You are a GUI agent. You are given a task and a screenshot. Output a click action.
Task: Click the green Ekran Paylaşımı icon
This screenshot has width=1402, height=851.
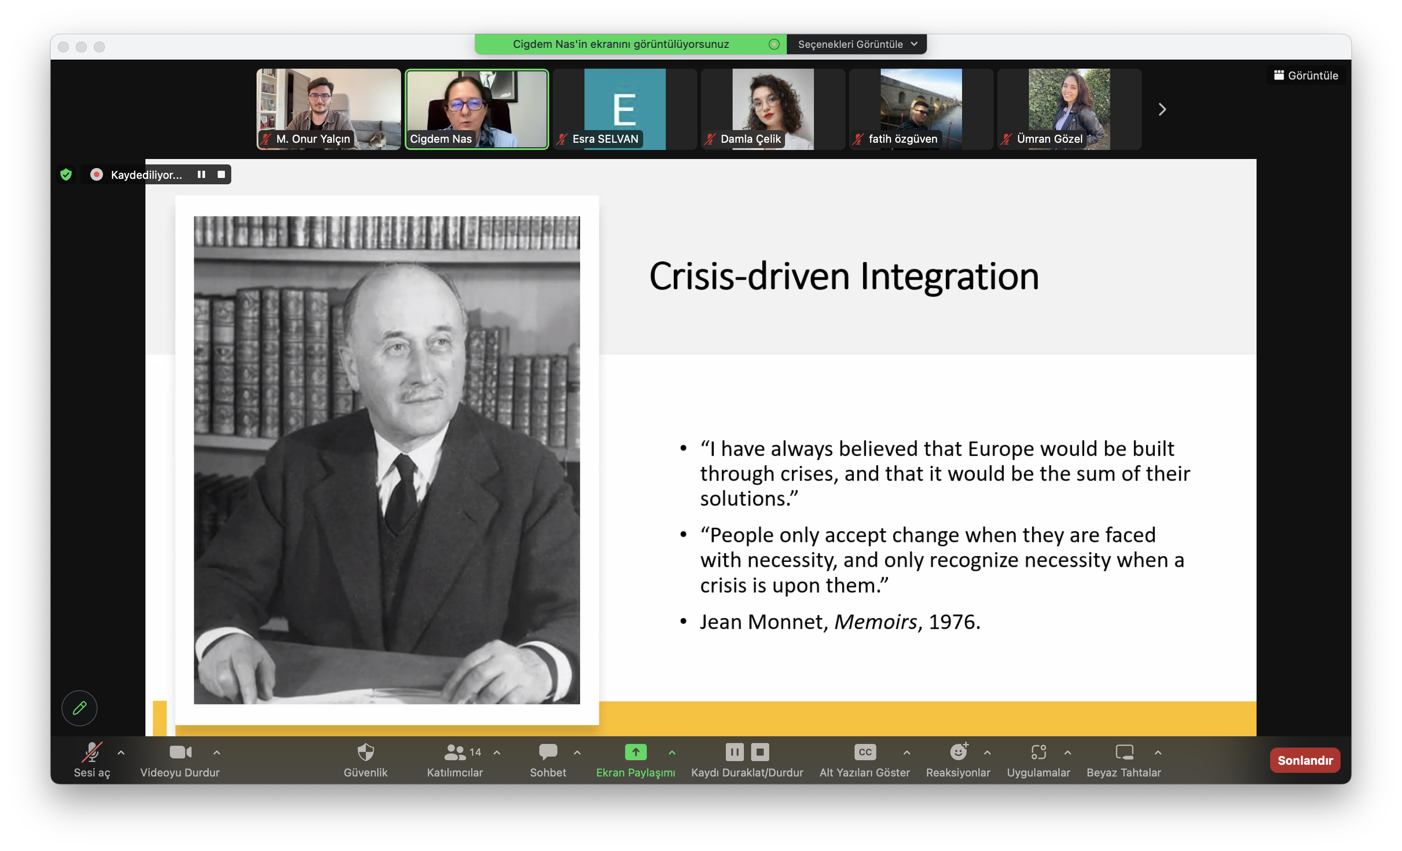point(635,752)
